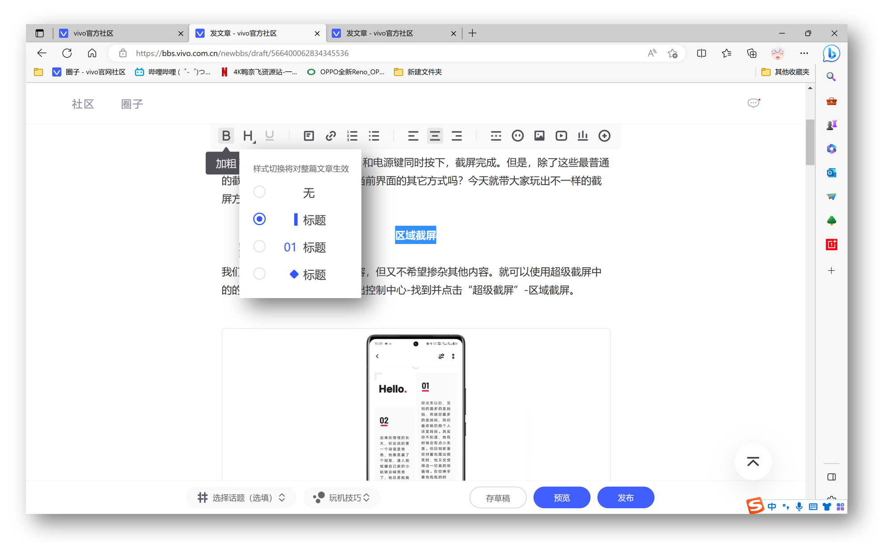The image size is (878, 543).
Task: Select the 01 numbered 标题 style
Action: tap(259, 246)
